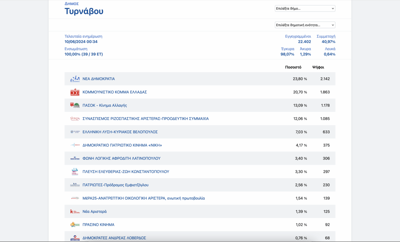Click the '4,17 %' percentage cell
This screenshot has height=242, width=400.
click(301, 145)
